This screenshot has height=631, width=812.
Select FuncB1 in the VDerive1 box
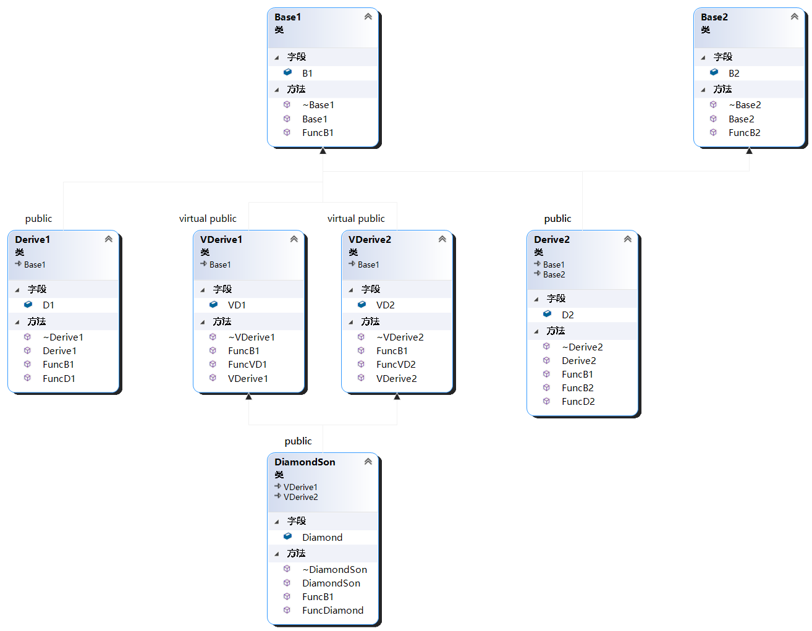tap(243, 350)
